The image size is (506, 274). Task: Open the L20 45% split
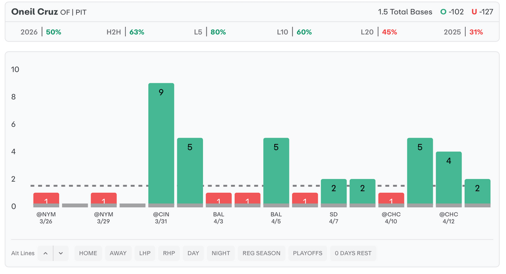pos(379,32)
